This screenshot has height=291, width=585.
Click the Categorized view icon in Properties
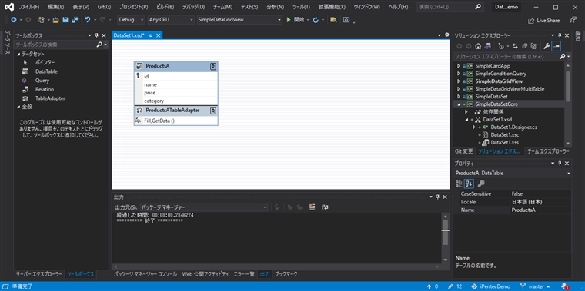[459, 184]
